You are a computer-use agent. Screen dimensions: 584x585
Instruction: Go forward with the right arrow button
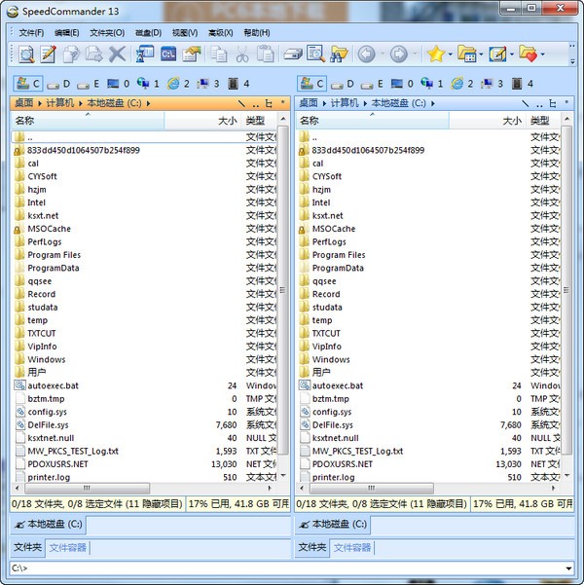[398, 55]
